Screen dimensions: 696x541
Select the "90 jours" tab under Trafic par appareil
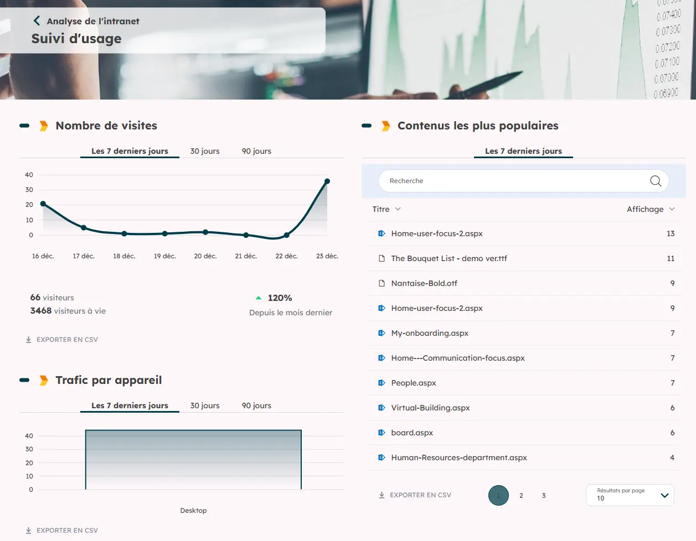point(256,405)
